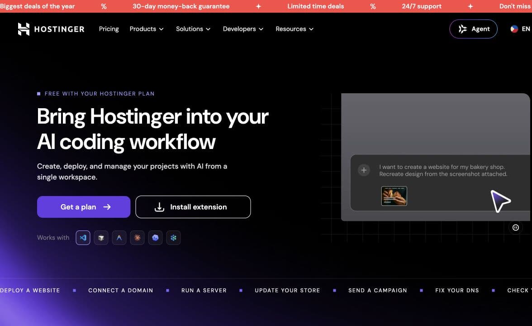Select the VS Code icon under Works with
Image resolution: width=532 pixels, height=326 pixels.
[83, 238]
